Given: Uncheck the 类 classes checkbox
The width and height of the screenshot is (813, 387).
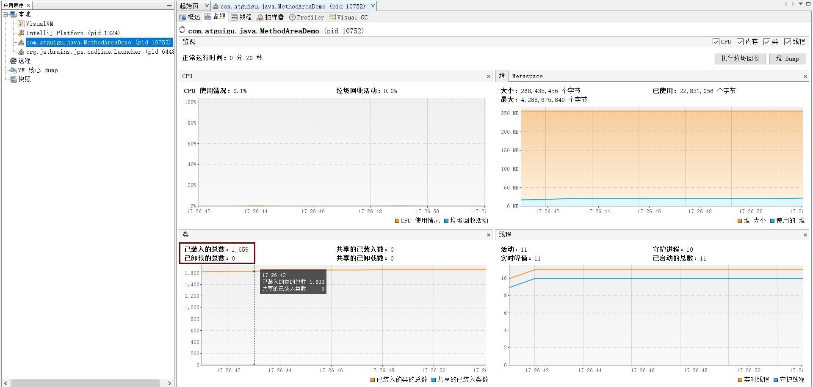Looking at the screenshot, I should click(x=767, y=42).
